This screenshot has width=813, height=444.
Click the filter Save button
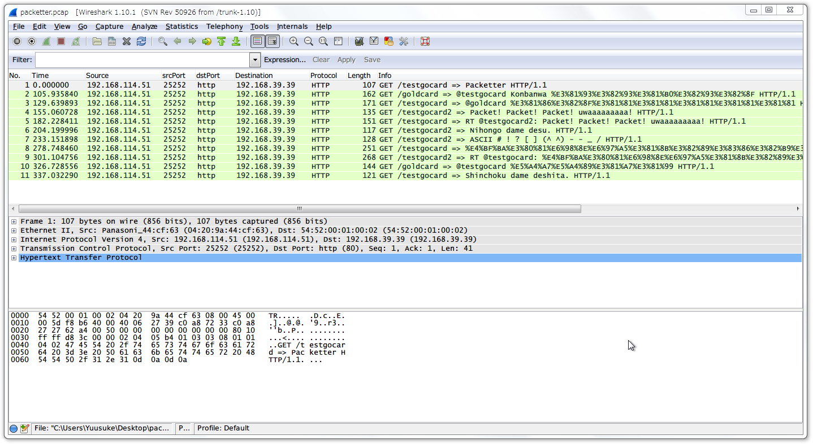coord(372,60)
